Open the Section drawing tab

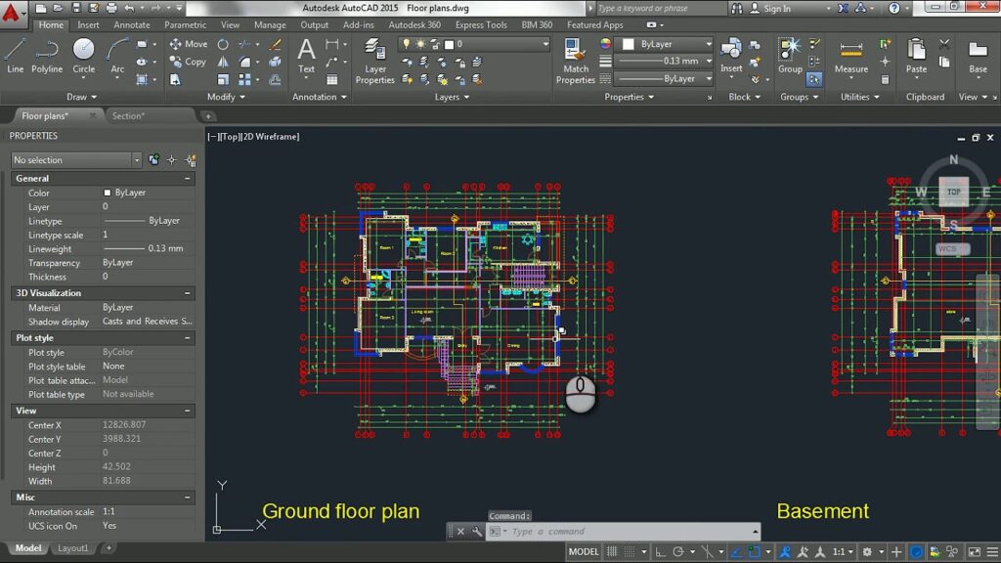pos(128,115)
